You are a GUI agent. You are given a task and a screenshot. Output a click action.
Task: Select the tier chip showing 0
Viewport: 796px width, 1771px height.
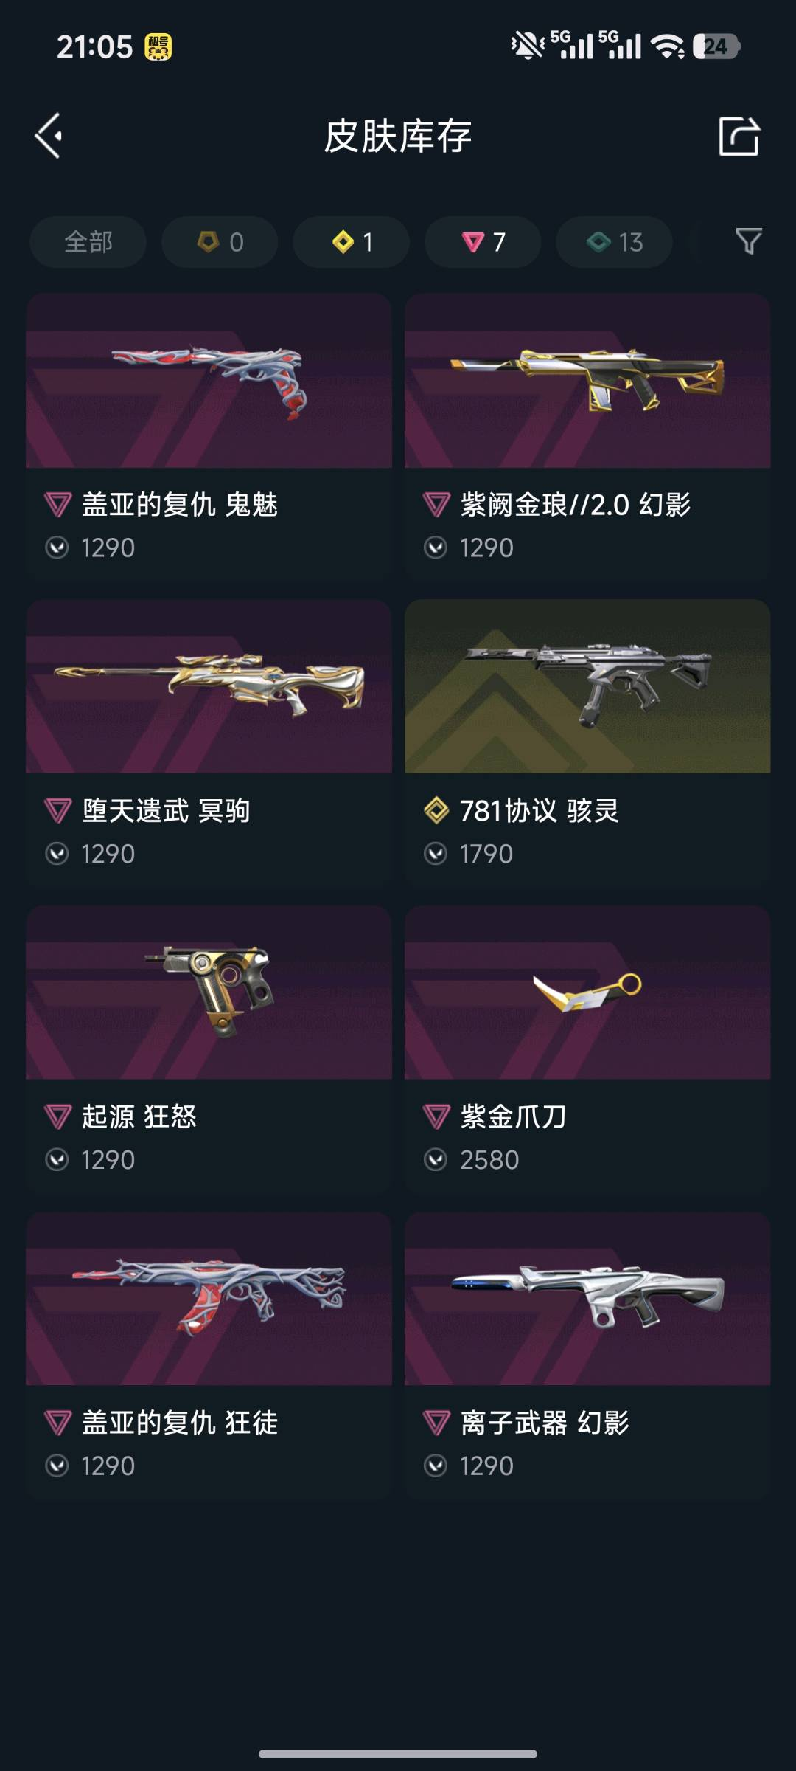[220, 242]
